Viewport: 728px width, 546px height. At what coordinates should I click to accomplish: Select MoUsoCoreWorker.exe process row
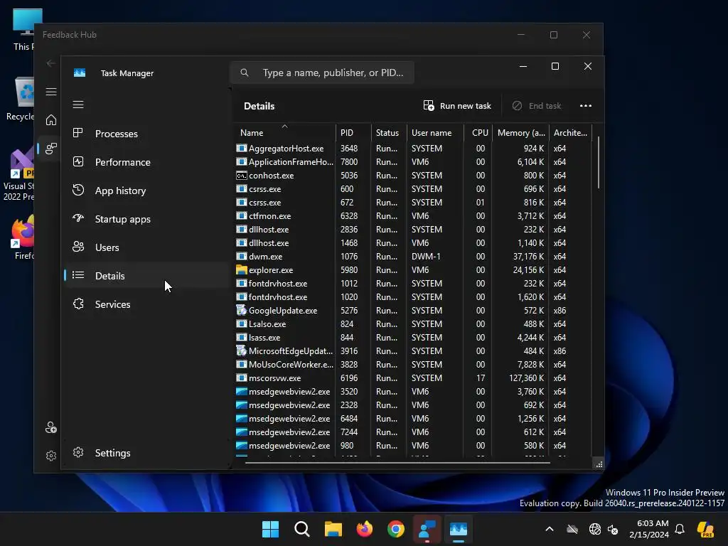coord(412,365)
